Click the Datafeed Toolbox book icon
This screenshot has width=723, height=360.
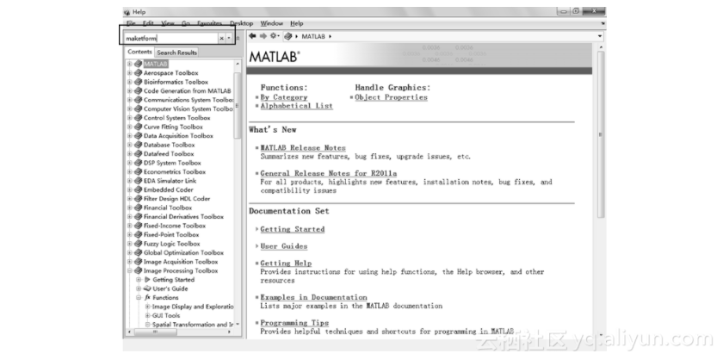(139, 153)
